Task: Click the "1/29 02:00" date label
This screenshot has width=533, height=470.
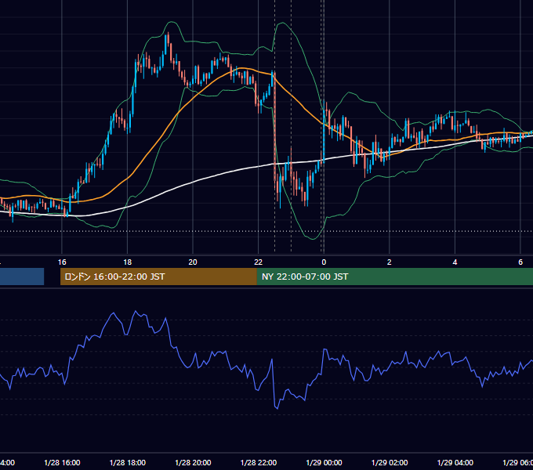Action: (390, 462)
